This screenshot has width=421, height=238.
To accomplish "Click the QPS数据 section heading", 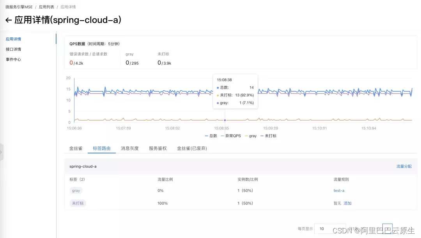I will 94,44.
